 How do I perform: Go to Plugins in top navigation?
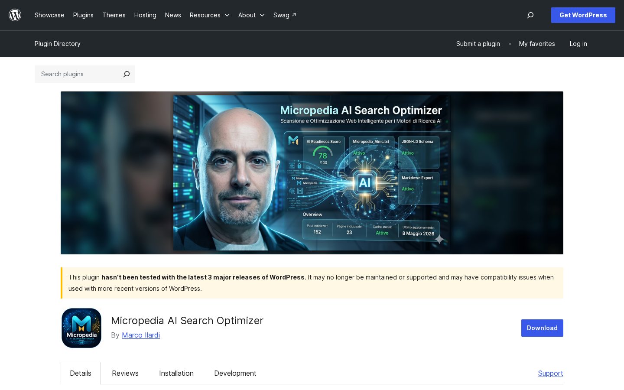pos(83,15)
